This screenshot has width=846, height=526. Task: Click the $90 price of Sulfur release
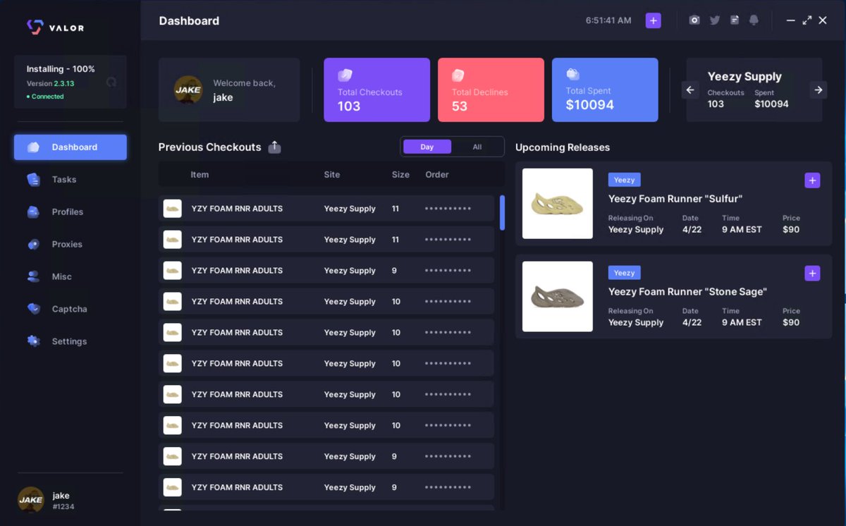(x=791, y=230)
